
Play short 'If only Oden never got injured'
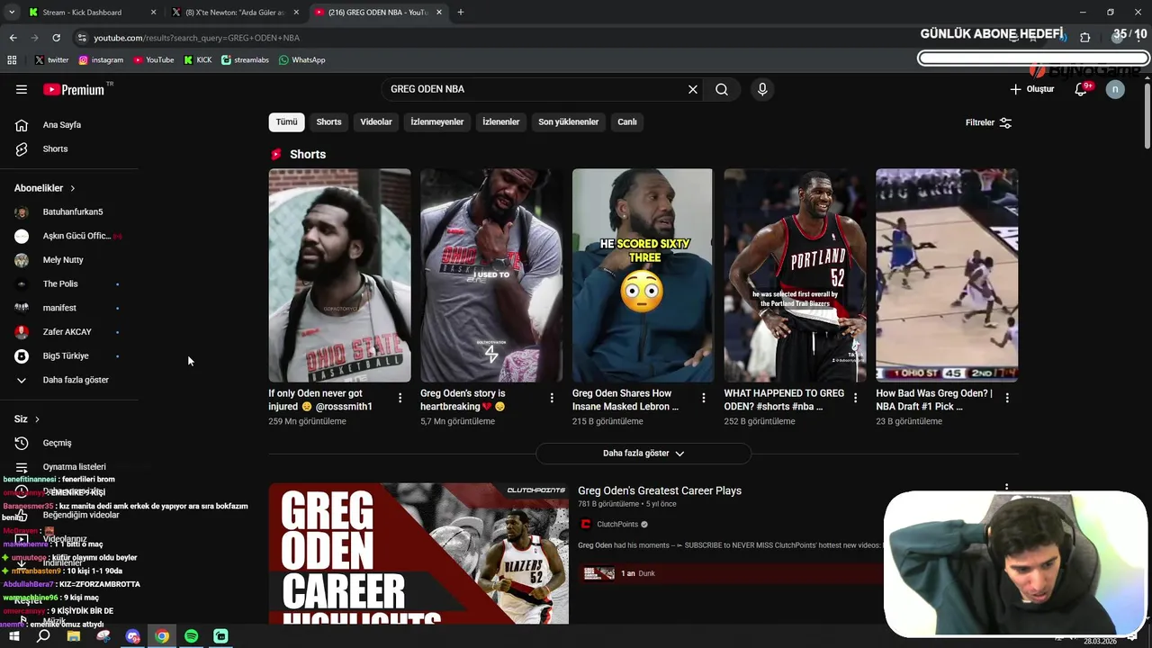(339, 275)
